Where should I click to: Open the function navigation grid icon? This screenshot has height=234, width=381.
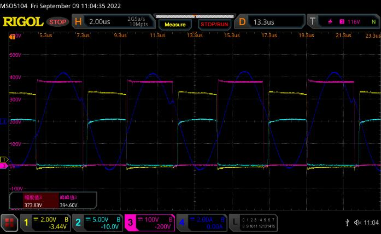click(x=9, y=222)
